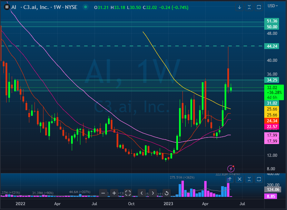Click the pink lightning bolt event icon

point(231,169)
